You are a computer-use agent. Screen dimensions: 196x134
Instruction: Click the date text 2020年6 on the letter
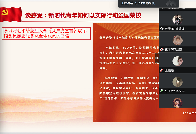[x=189, y=113]
